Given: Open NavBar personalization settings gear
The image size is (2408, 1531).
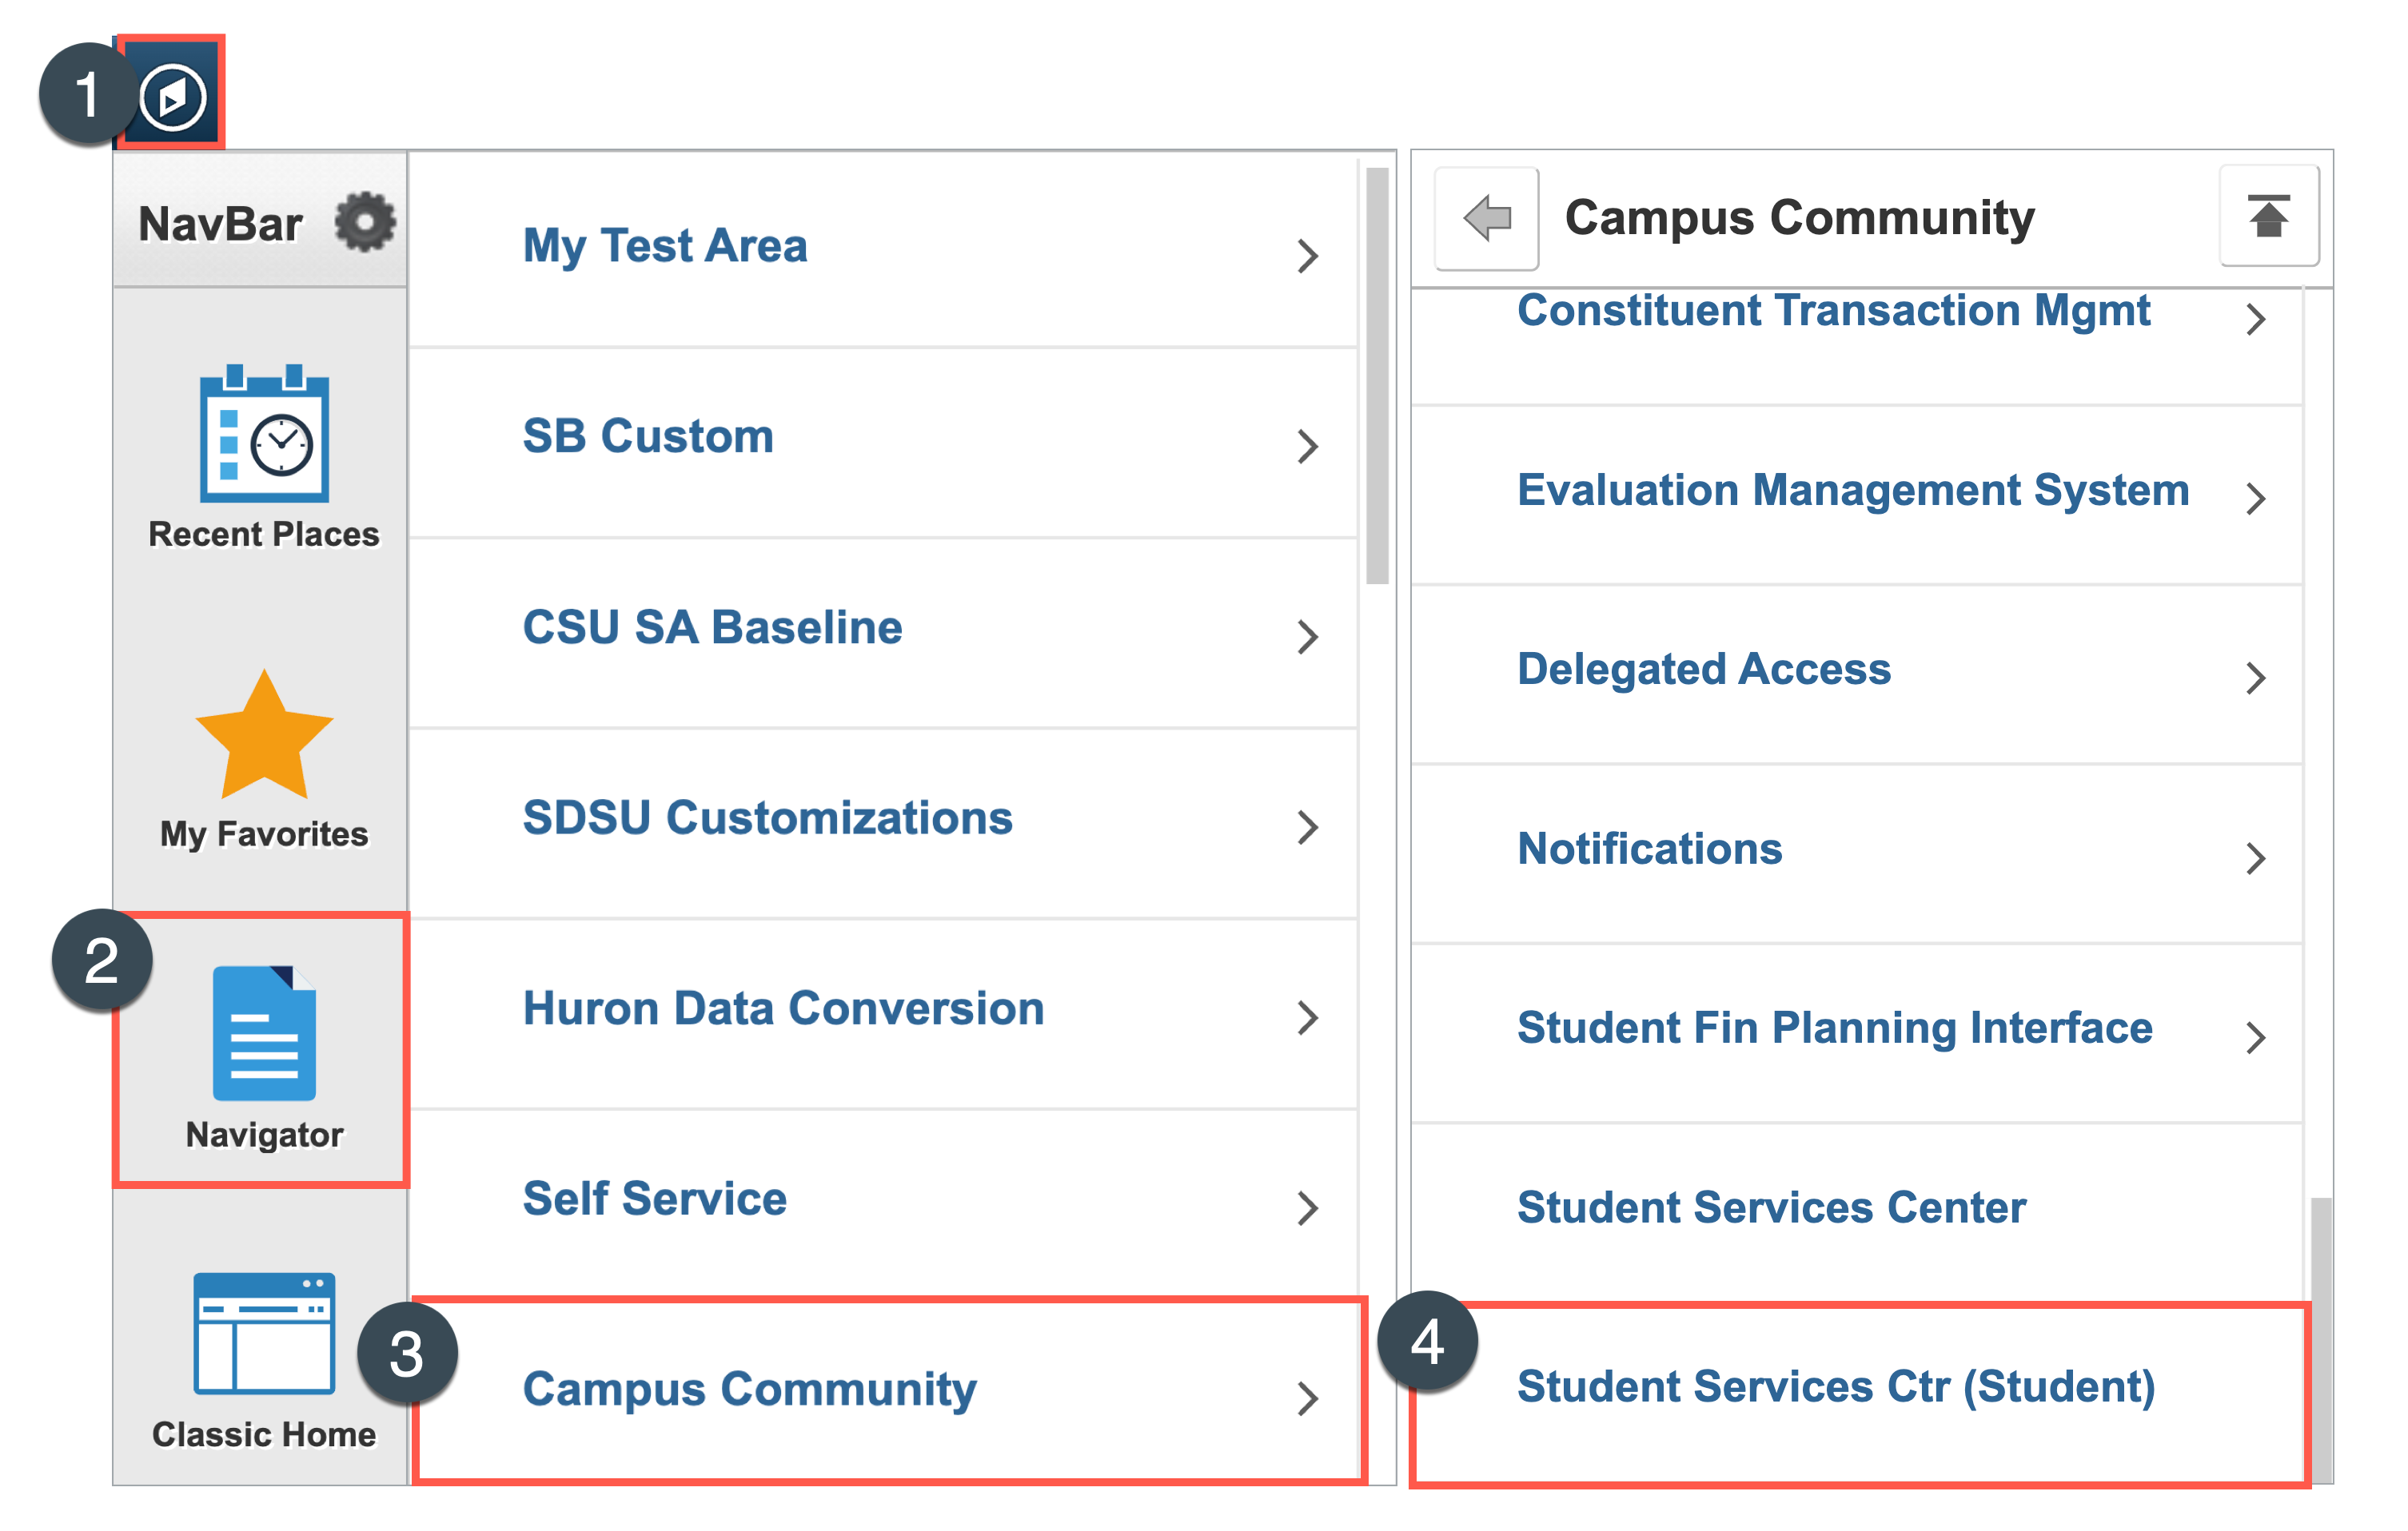Looking at the screenshot, I should 366,222.
